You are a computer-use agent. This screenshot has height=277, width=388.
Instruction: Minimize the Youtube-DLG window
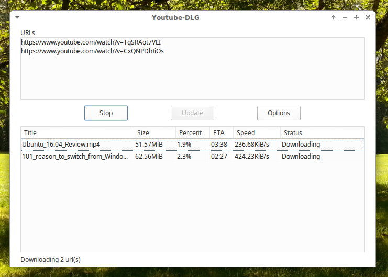345,17
